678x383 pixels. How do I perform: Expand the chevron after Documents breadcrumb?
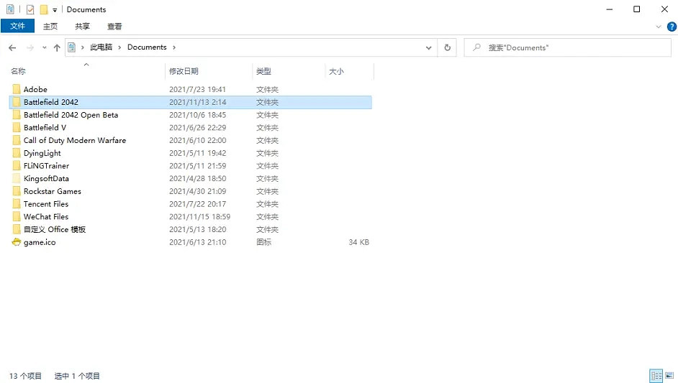pyautogui.click(x=174, y=47)
